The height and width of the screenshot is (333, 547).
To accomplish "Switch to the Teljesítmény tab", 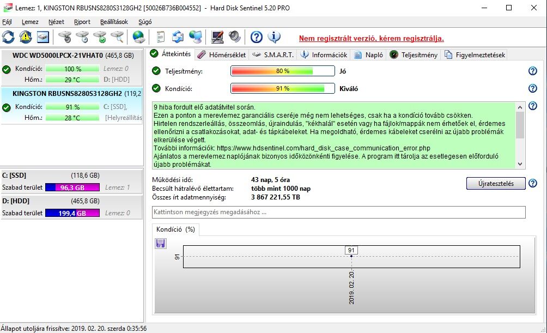I will point(414,55).
